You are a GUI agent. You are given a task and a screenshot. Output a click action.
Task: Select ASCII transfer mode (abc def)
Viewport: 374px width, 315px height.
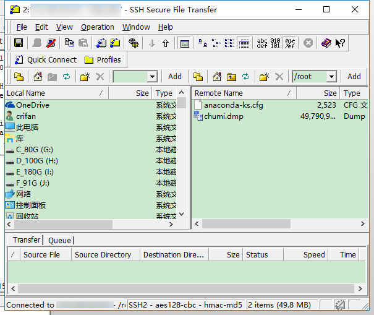[262, 43]
